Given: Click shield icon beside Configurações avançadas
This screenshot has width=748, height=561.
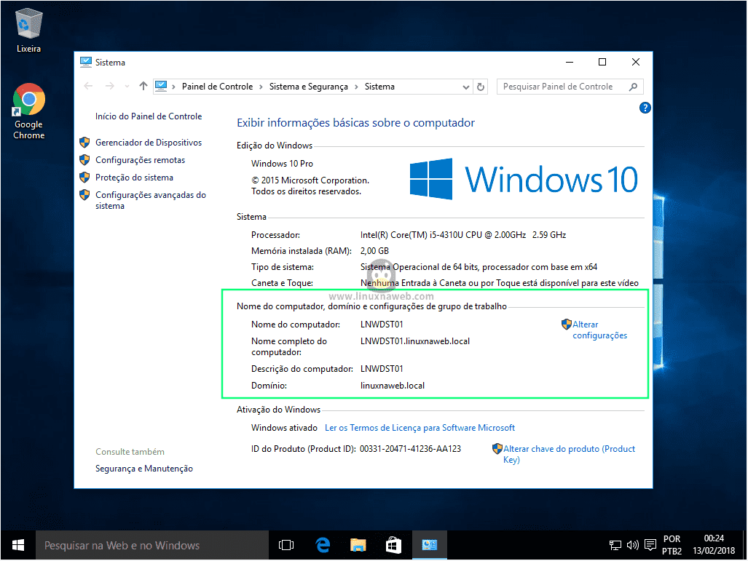Looking at the screenshot, I should click(84, 195).
